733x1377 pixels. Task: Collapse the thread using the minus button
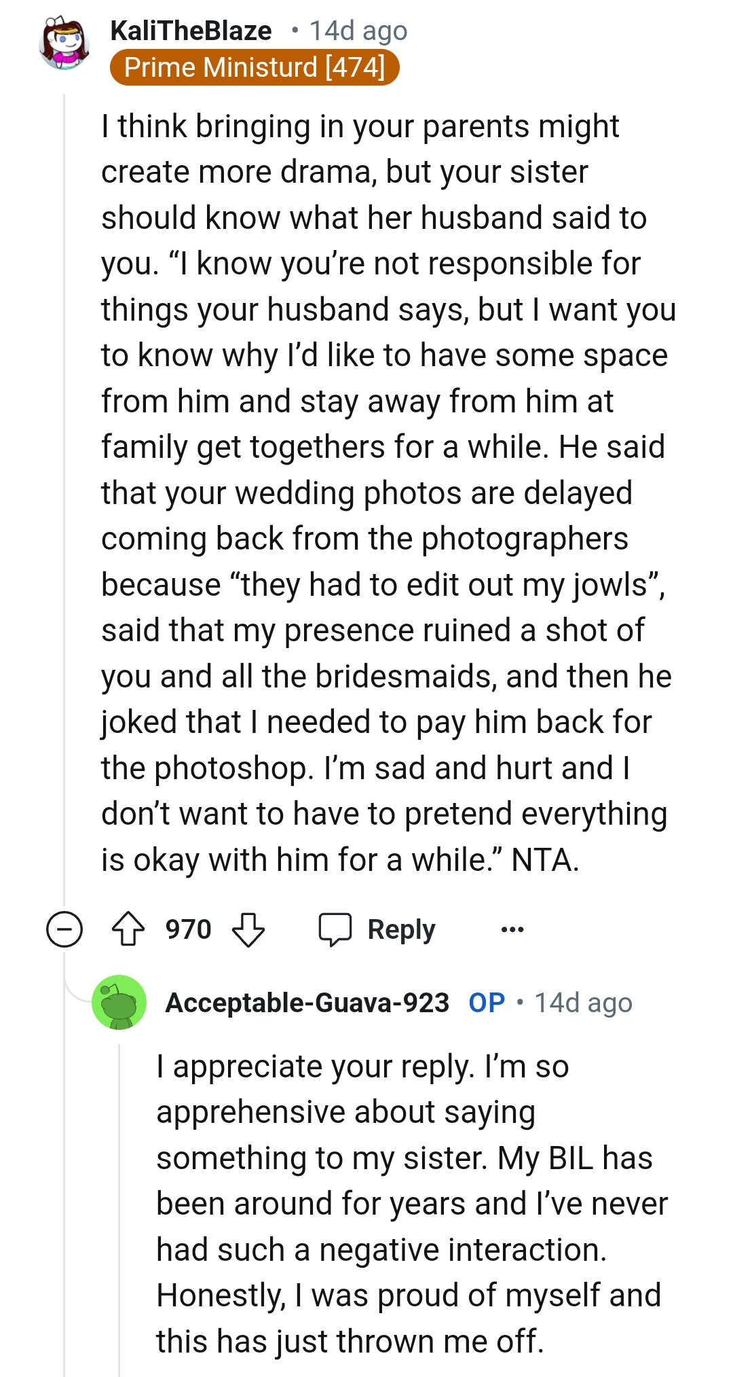point(64,929)
